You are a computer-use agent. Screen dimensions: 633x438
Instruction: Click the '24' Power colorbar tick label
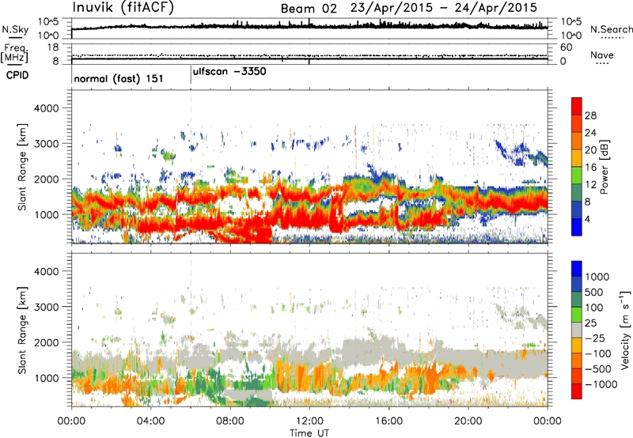590,133
